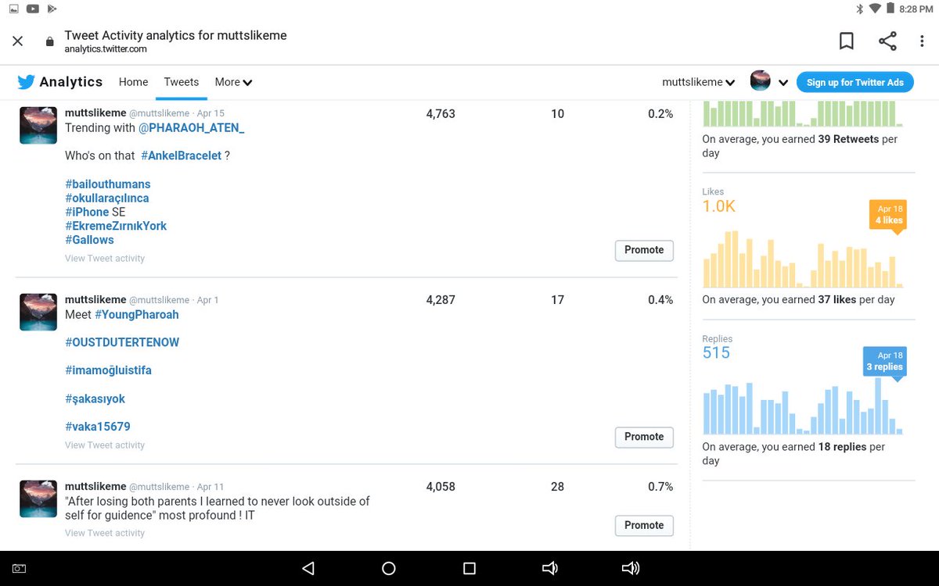
Task: View Tweet activity for Apr 15 tweet
Action: (105, 259)
